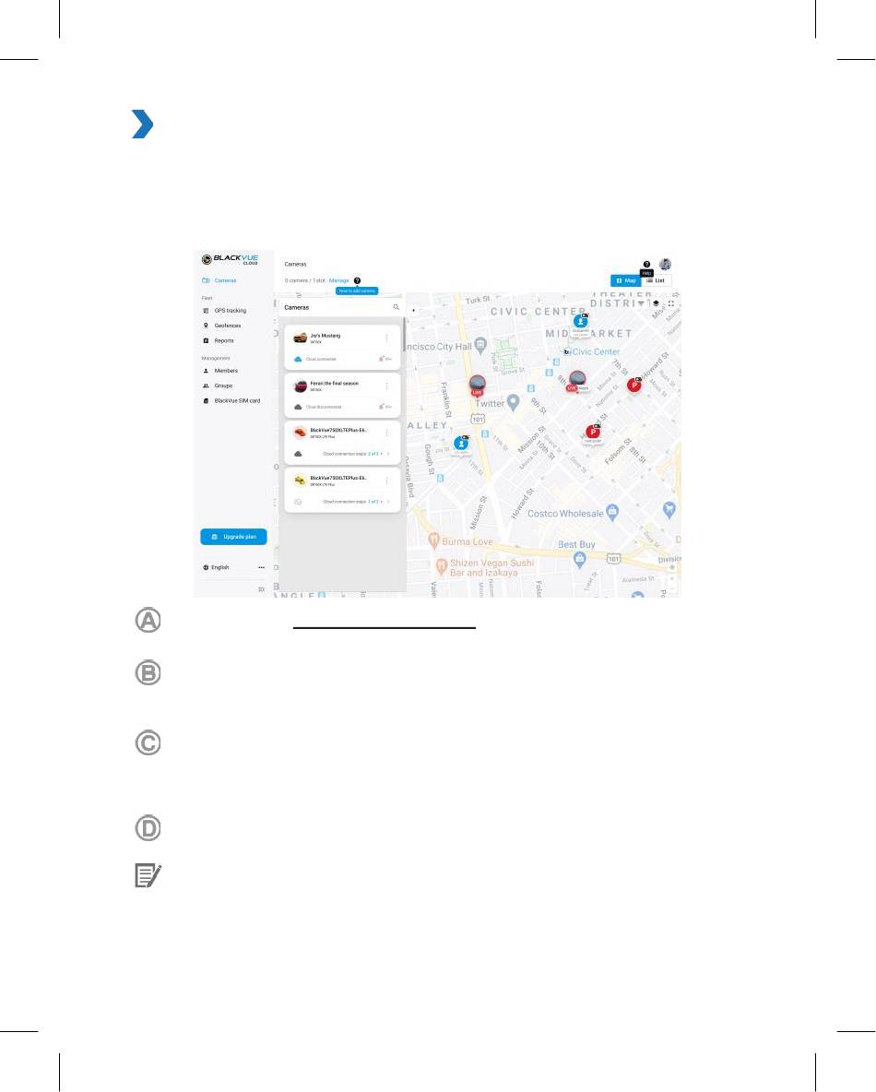Open options menu for Jo's Mustang

click(x=386, y=338)
